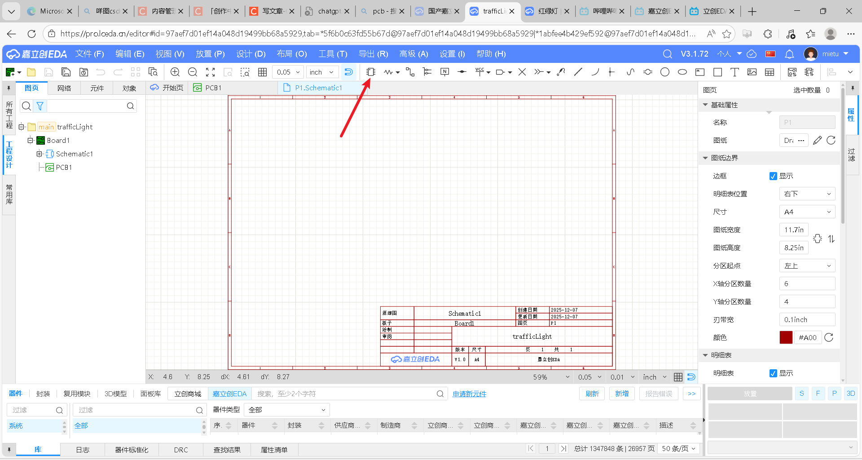Click the zoom in magnifier icon

175,72
